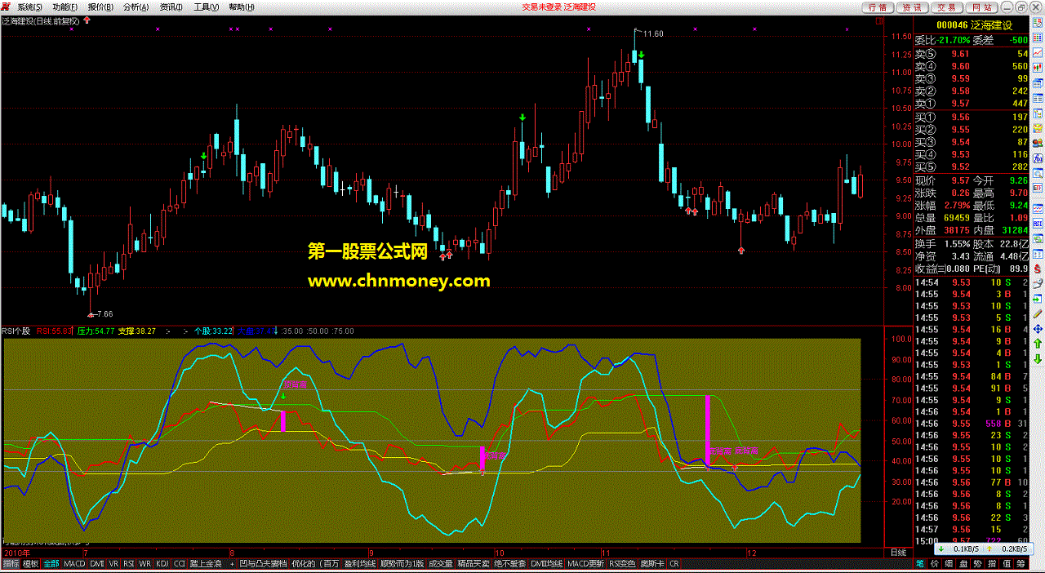Select the 踏上金浪 indicator tab

coord(206,563)
